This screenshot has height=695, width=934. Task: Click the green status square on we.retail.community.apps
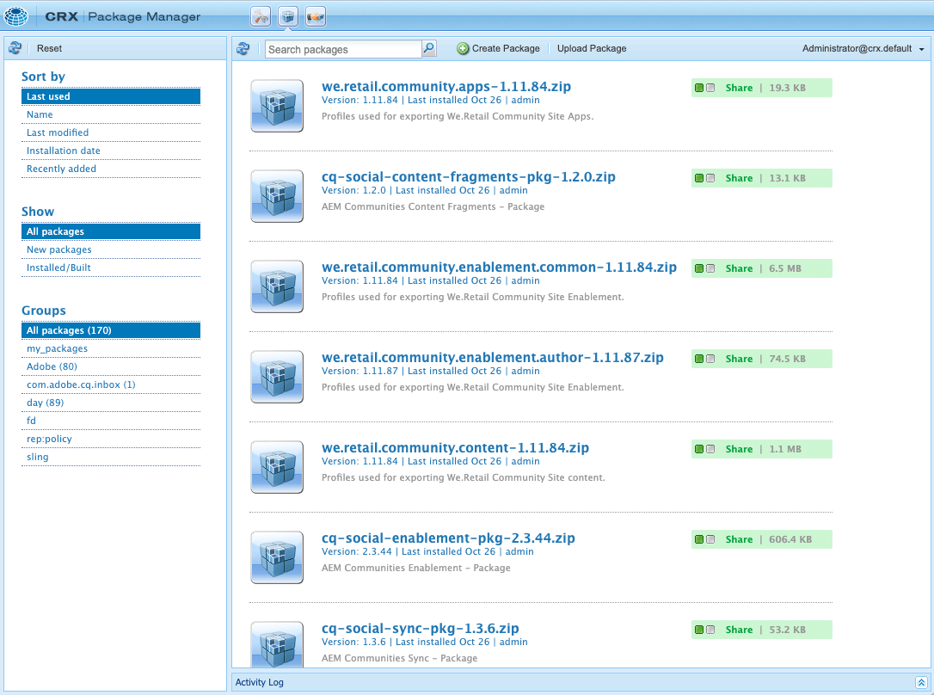(x=699, y=88)
